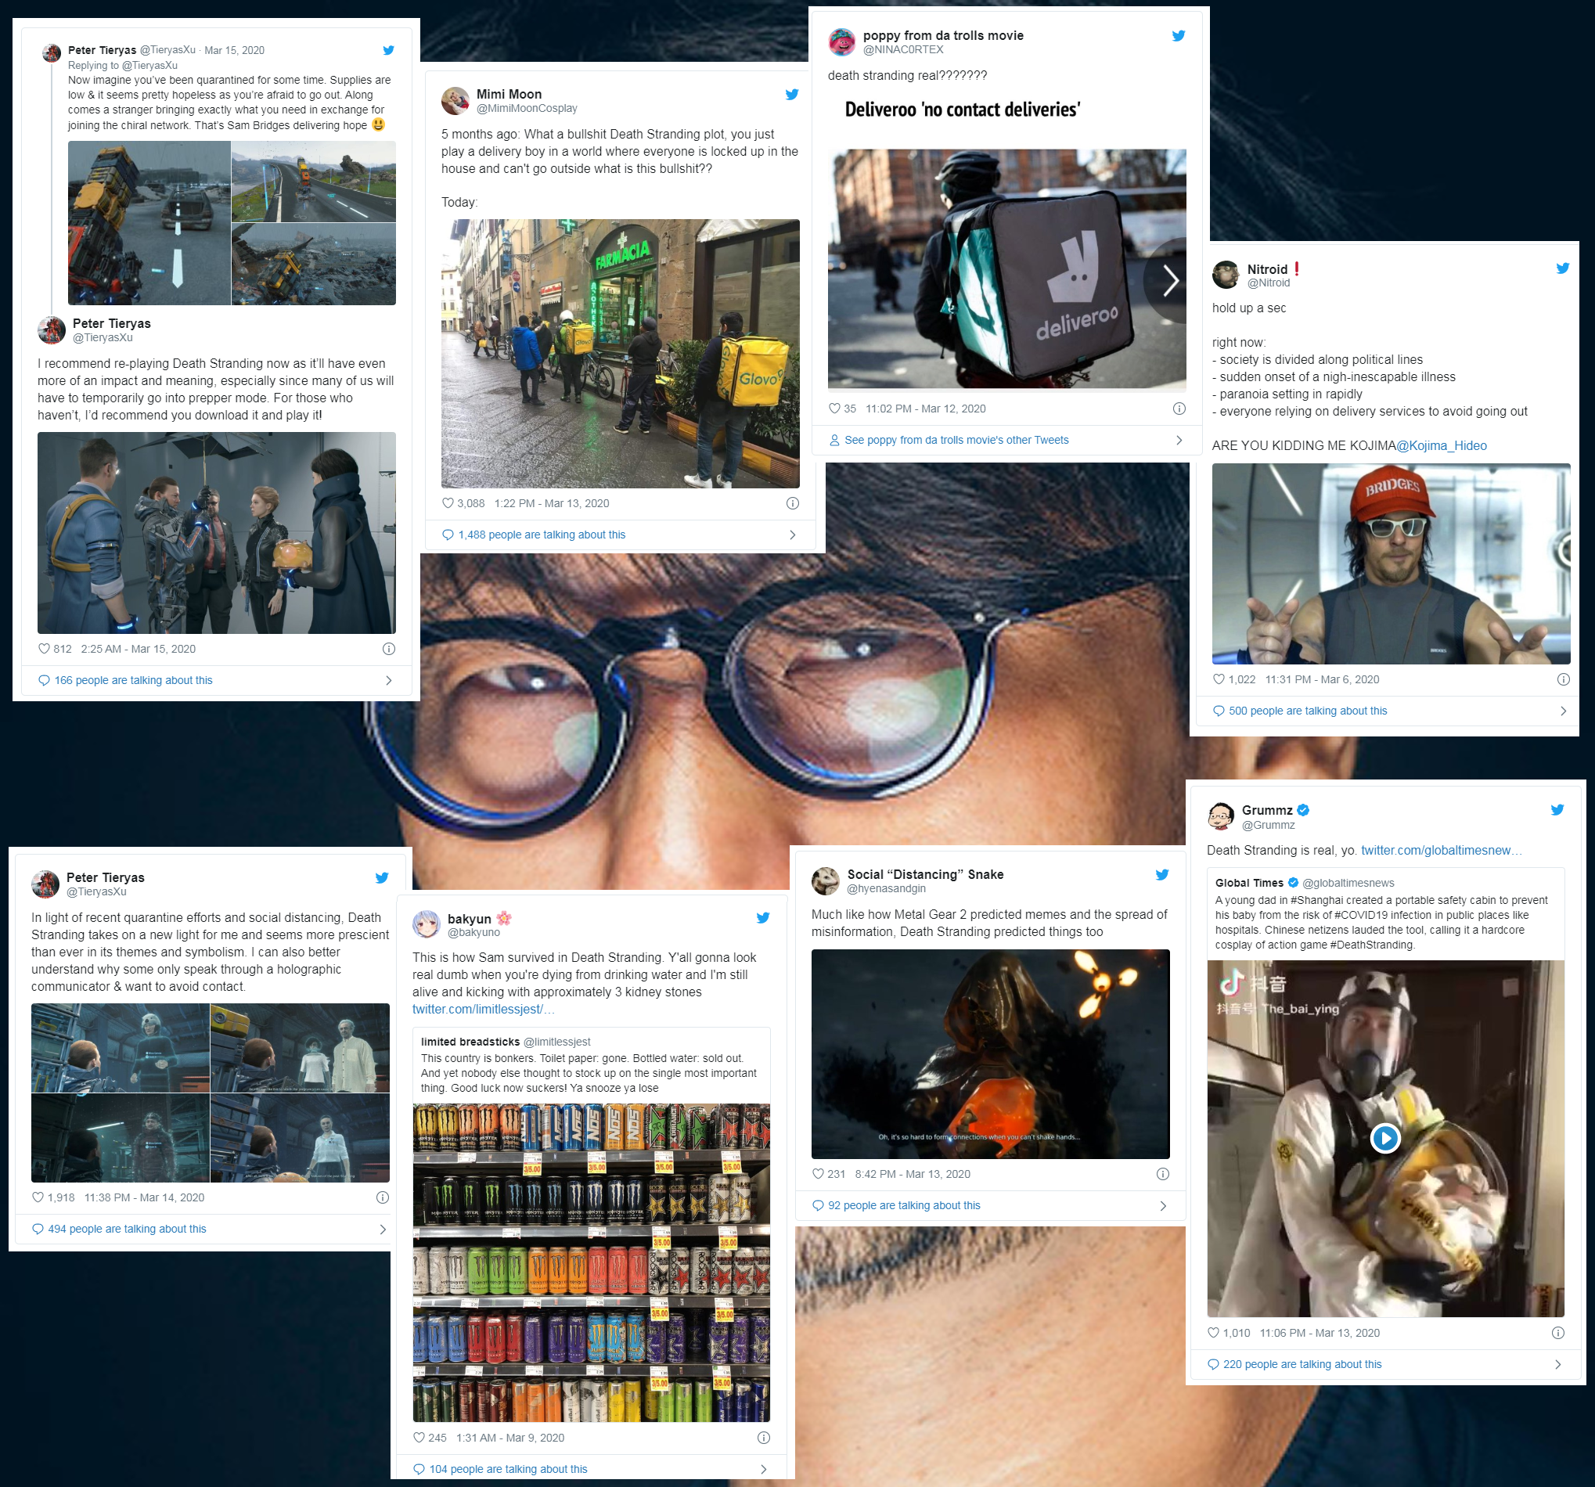Click Twitter bird icon on Nitroid tweet

pyautogui.click(x=1562, y=268)
